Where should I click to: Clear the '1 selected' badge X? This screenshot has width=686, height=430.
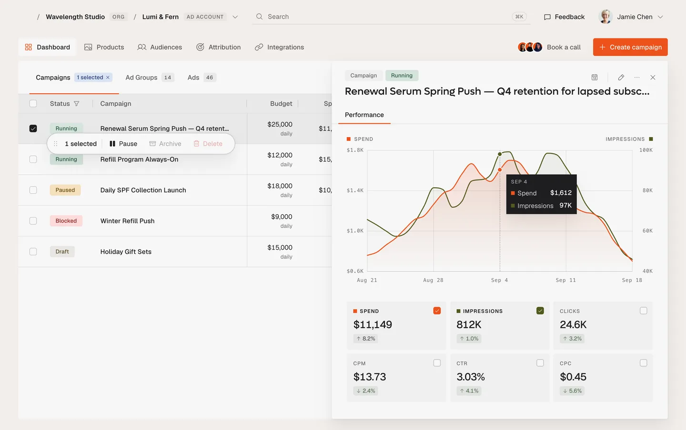pos(108,78)
